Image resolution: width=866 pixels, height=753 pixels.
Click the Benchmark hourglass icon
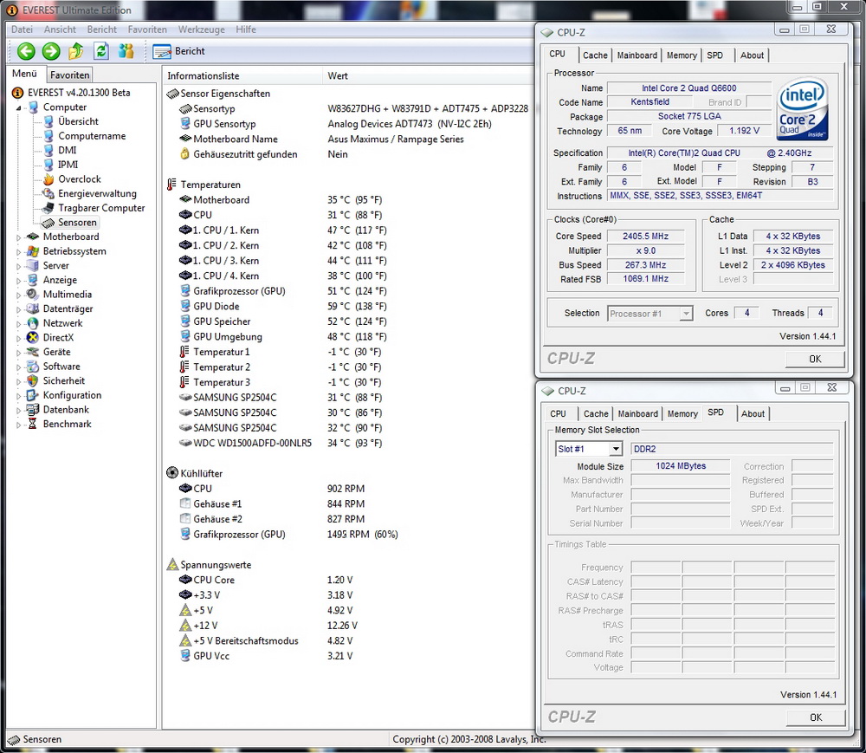33,424
